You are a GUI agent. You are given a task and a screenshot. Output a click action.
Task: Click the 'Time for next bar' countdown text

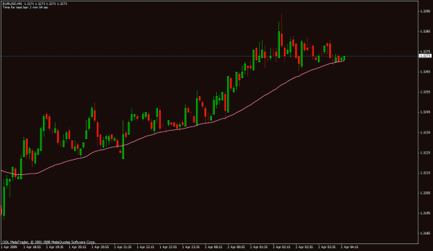[26, 8]
